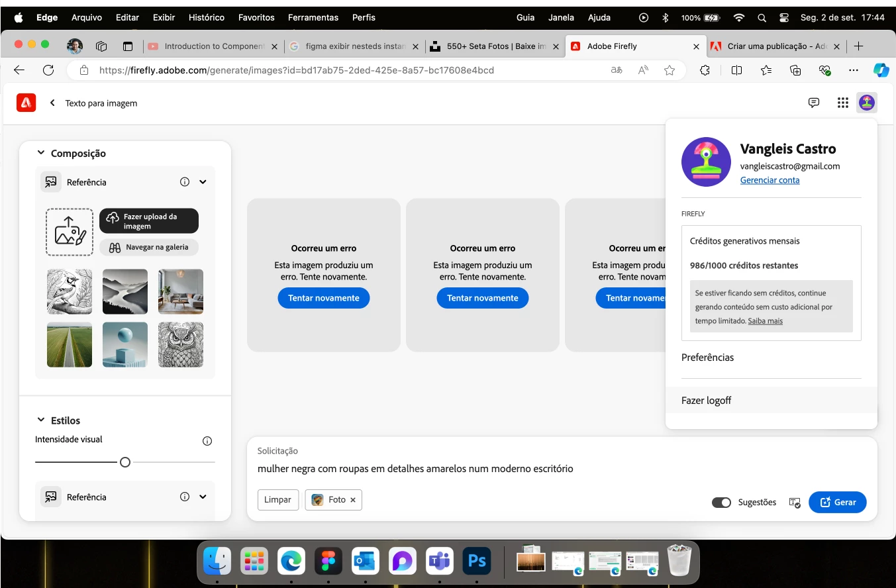Click the browser back arrow
The image size is (896, 588).
pos(19,70)
